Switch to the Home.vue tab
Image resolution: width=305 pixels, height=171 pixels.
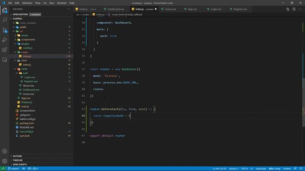click(171, 9)
